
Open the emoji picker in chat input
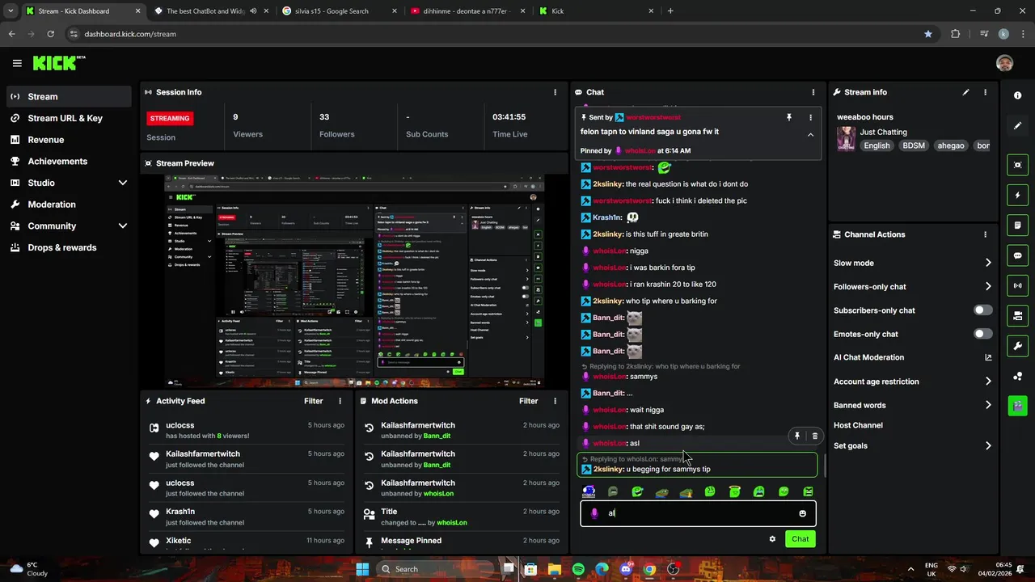pyautogui.click(x=802, y=513)
